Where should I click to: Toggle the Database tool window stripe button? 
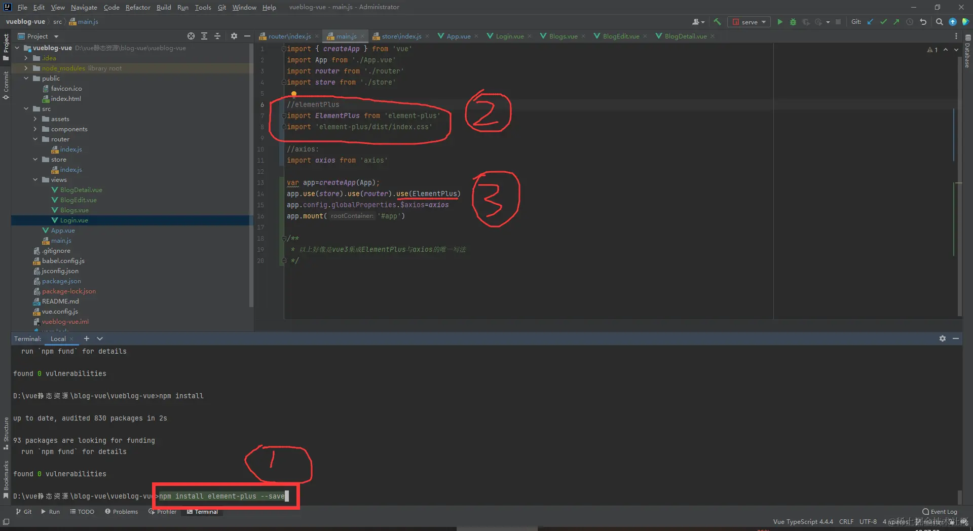[967, 52]
